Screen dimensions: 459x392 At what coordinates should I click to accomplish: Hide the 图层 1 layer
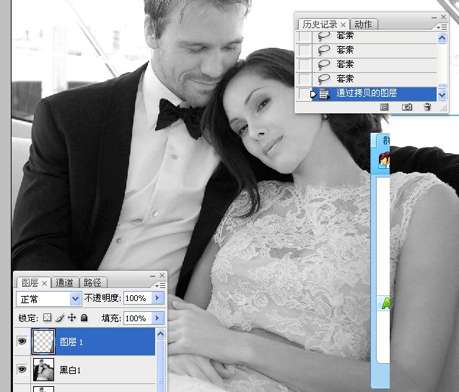(x=22, y=341)
